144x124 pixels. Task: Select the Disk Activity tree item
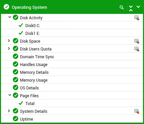tap(31, 18)
